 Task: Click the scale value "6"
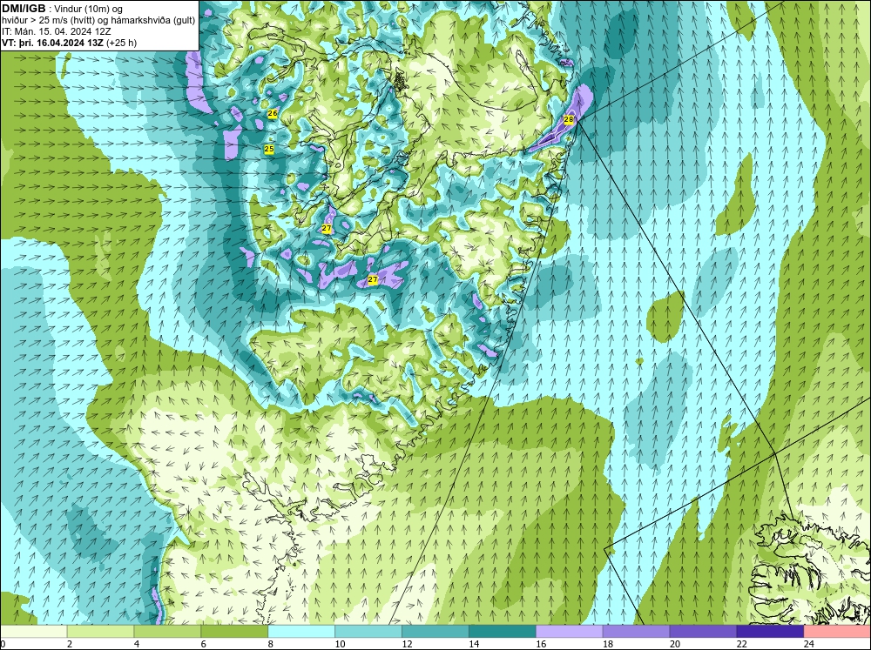(203, 644)
